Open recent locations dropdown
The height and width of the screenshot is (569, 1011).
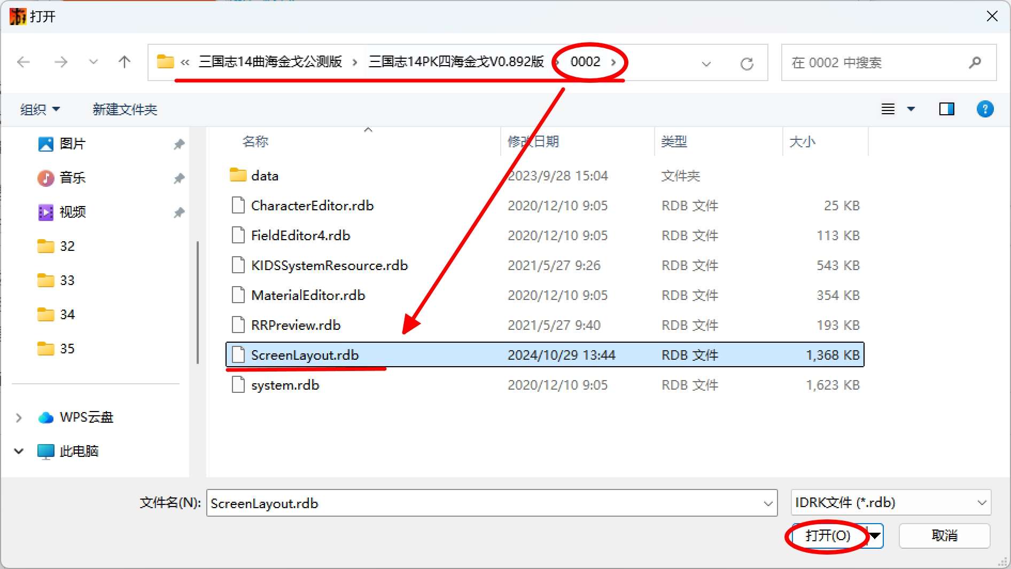[x=94, y=62]
